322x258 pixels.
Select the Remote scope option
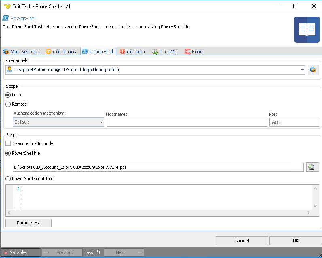8,104
